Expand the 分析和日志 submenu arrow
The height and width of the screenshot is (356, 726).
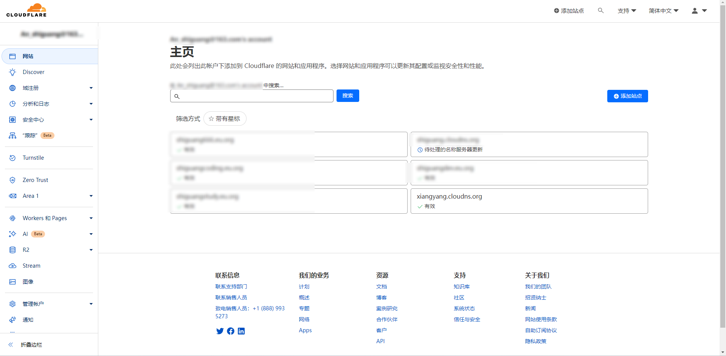click(91, 104)
